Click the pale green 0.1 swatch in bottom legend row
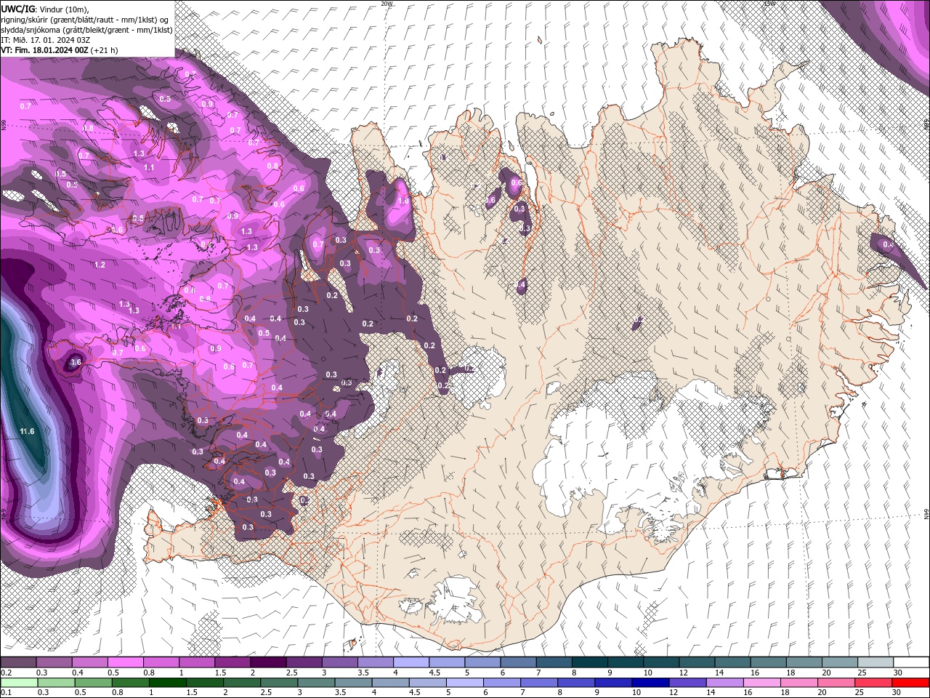The height and width of the screenshot is (698, 930). [19, 683]
